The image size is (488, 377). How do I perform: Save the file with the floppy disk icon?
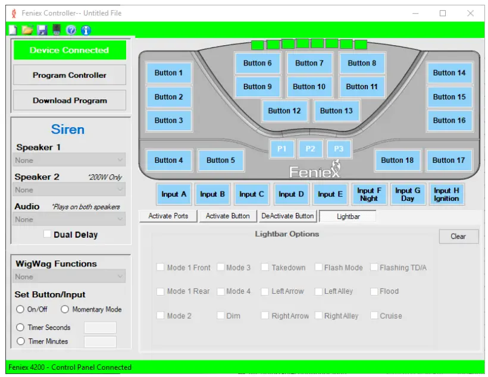click(42, 30)
